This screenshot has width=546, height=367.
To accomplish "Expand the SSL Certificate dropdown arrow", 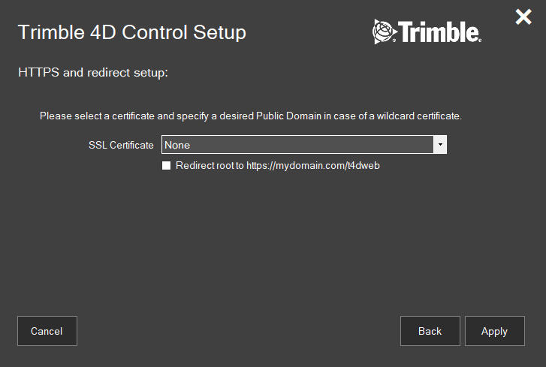I will [440, 145].
